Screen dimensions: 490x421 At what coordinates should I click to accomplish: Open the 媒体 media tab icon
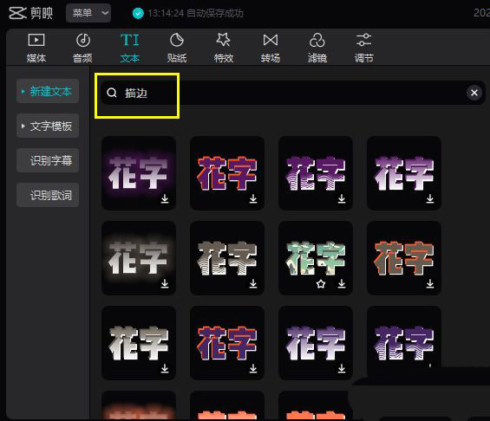tap(36, 40)
